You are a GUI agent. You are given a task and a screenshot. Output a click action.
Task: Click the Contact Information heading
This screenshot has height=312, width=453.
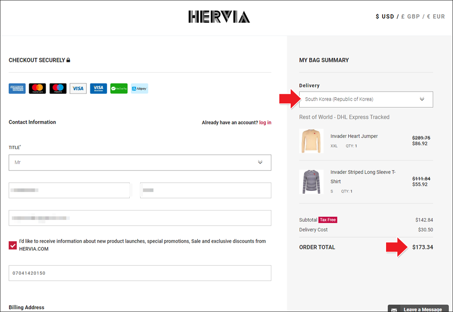(33, 122)
